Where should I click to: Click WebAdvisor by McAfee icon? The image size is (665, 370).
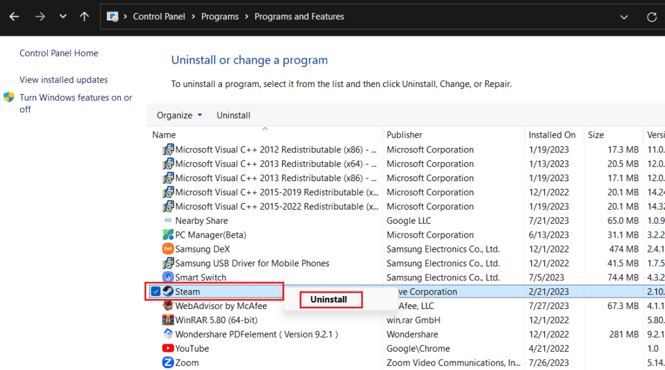[168, 305]
